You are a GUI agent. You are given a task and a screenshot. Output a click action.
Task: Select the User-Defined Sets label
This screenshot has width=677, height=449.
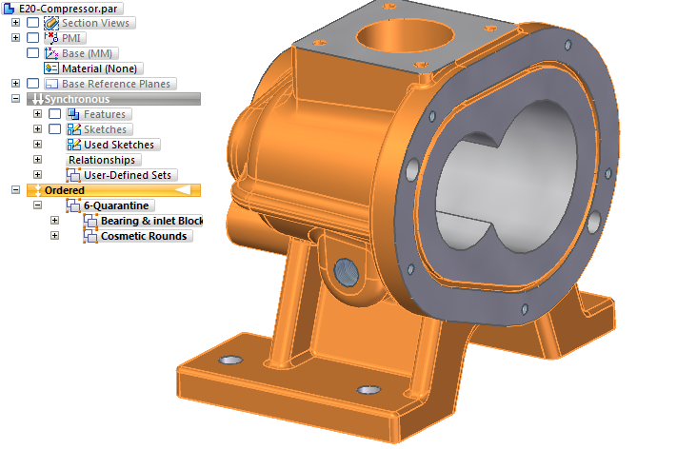[128, 175]
